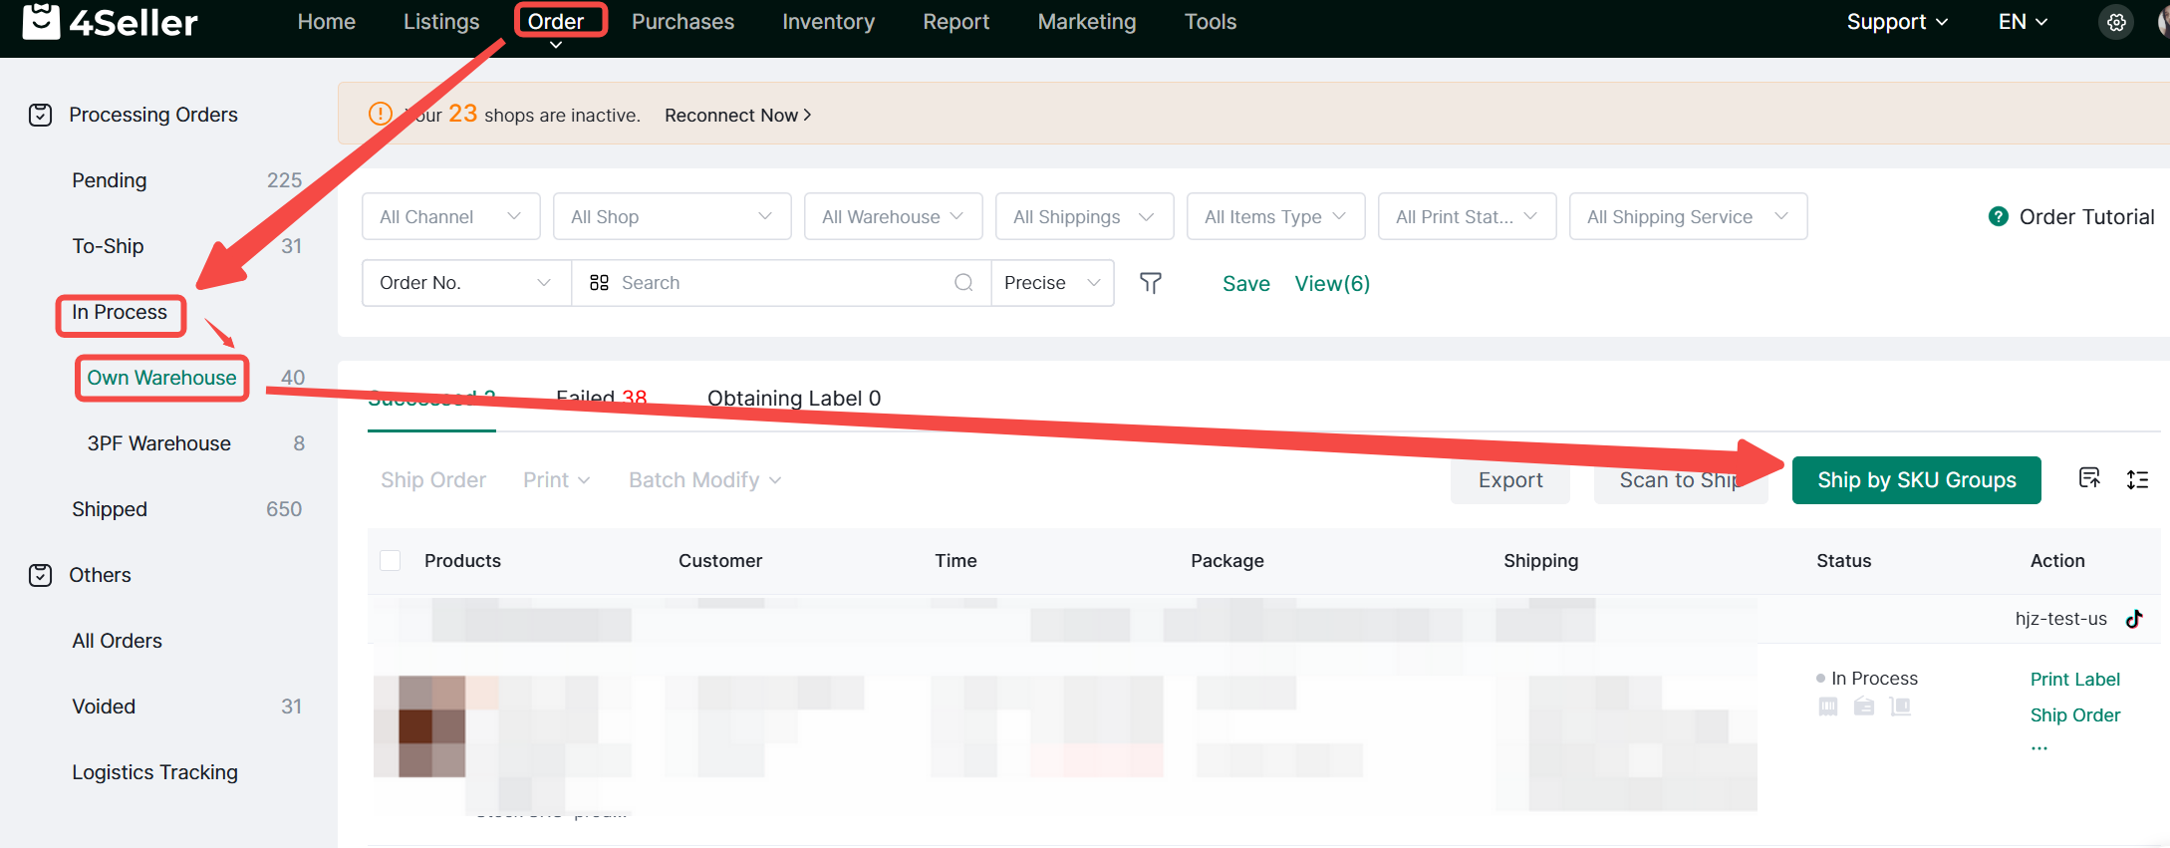Expand the All Channel dropdown
Screen dimensions: 2170x848
(x=450, y=216)
